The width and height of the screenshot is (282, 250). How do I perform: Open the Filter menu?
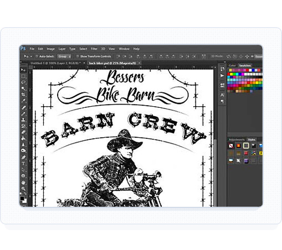click(x=94, y=49)
